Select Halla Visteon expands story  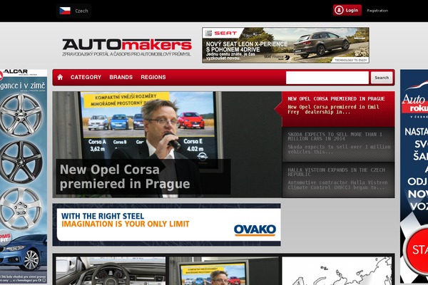338,180
